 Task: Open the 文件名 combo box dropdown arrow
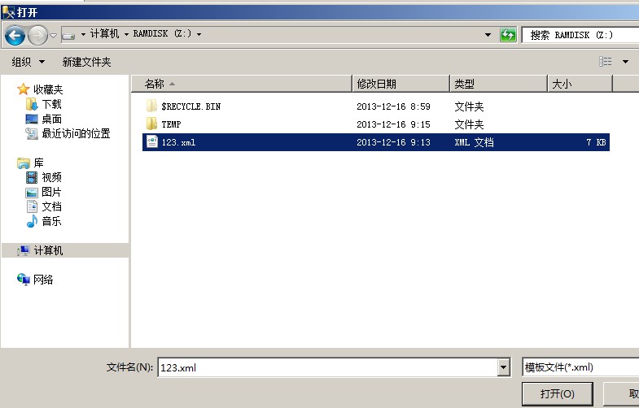pos(504,367)
